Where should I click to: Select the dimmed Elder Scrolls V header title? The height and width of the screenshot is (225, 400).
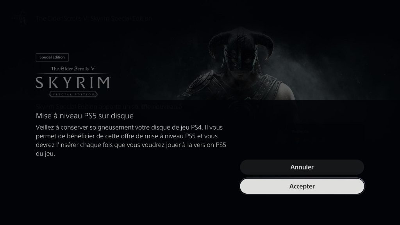[x=94, y=18]
